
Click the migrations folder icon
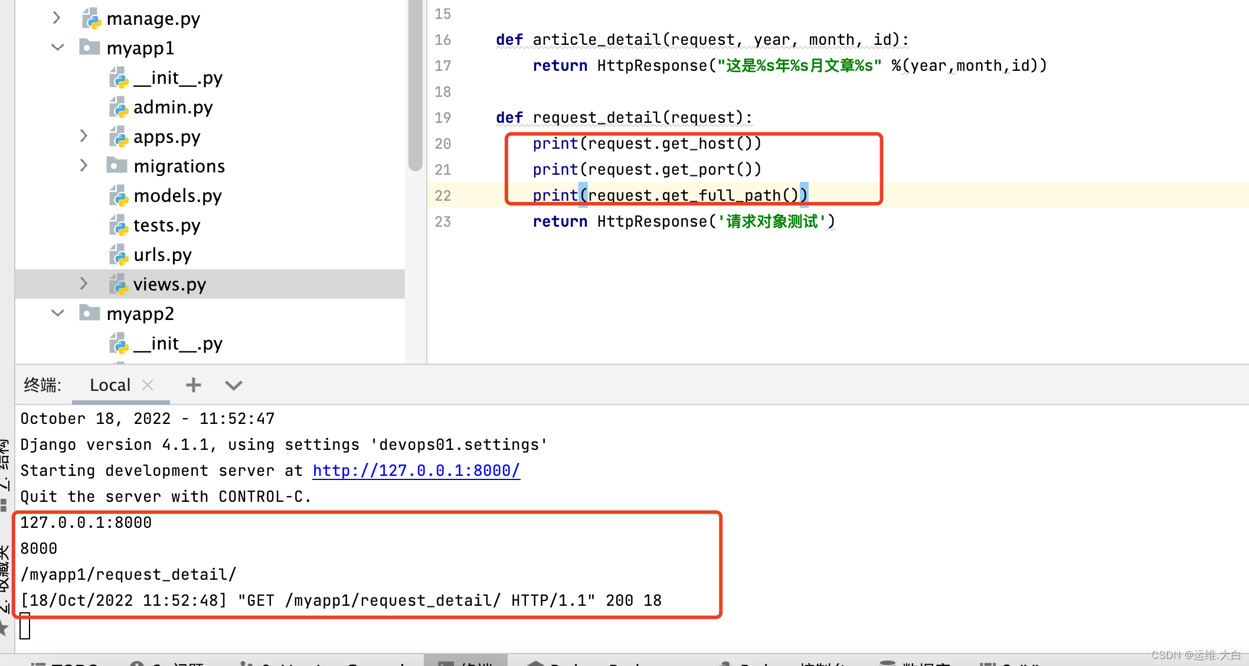pos(116,165)
